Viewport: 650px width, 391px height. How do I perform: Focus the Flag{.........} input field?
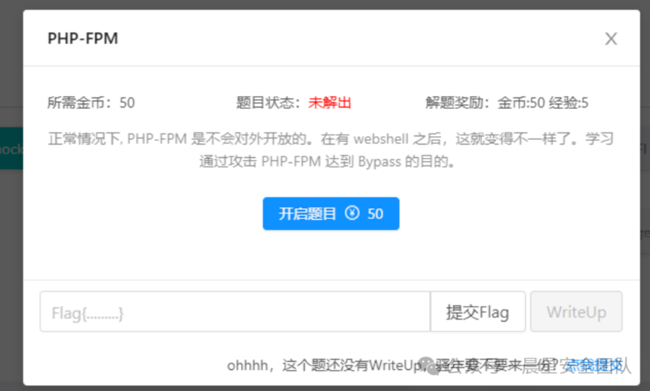tap(235, 312)
